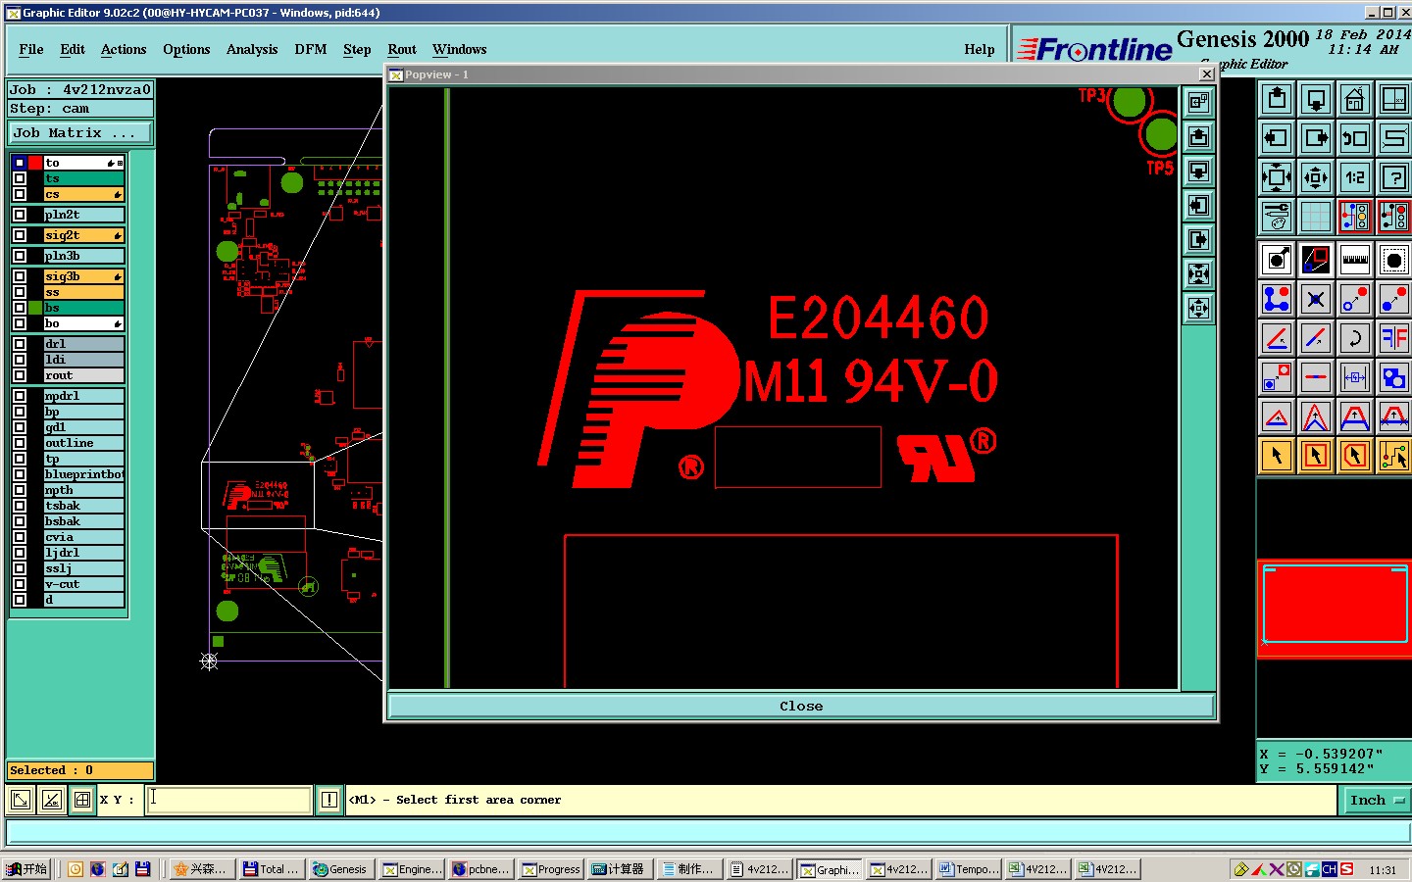This screenshot has height=882, width=1412.
Task: Click the pan right icon in main toolbar
Action: click(x=1316, y=138)
